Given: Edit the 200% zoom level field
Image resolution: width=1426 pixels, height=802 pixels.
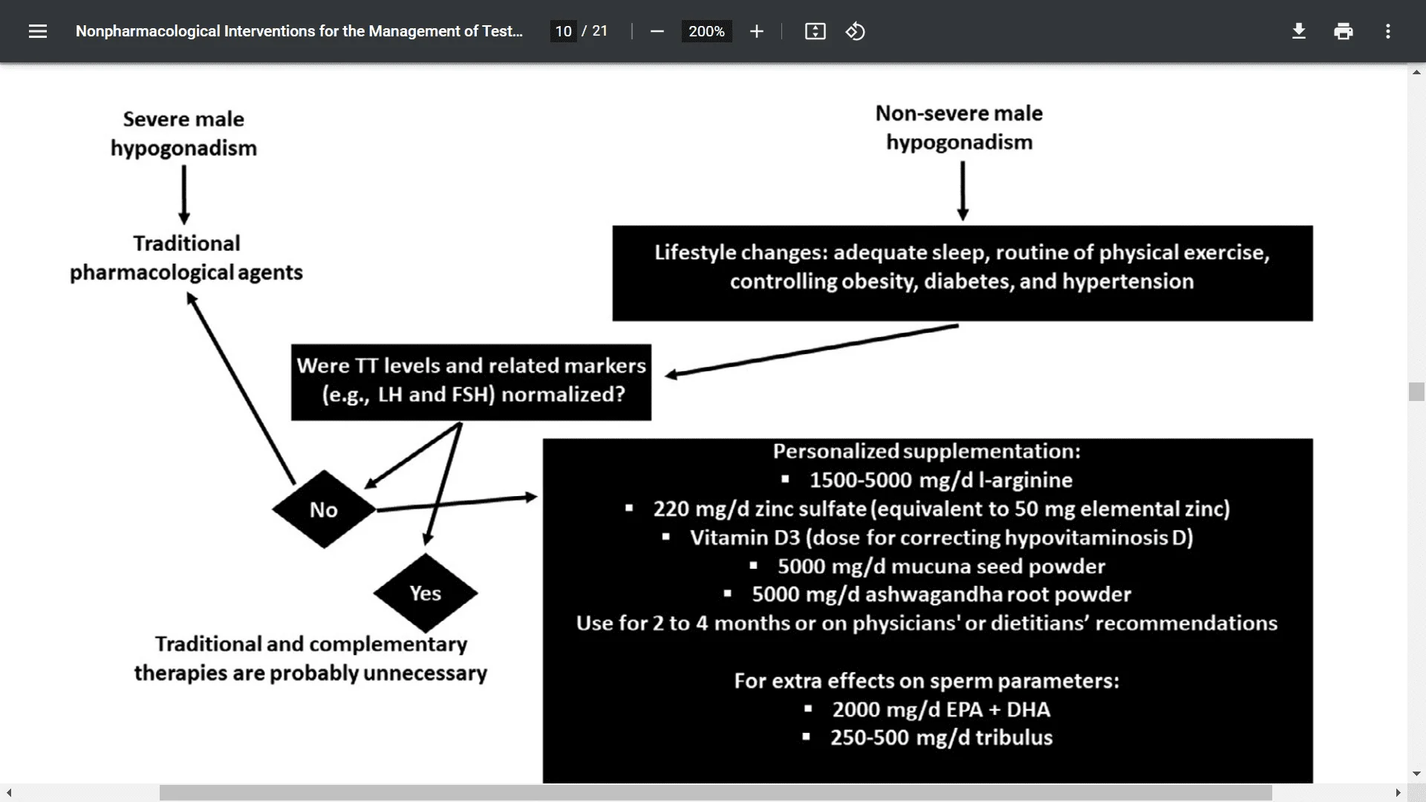Looking at the screenshot, I should point(706,31).
